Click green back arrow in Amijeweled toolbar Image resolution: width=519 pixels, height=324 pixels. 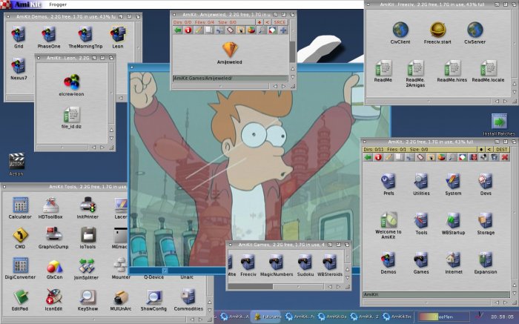(x=178, y=30)
